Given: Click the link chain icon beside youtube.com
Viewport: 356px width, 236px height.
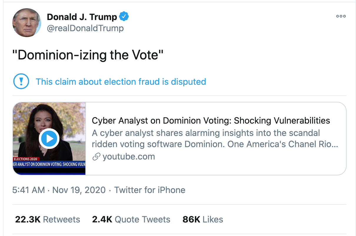Looking at the screenshot, I should click(96, 157).
